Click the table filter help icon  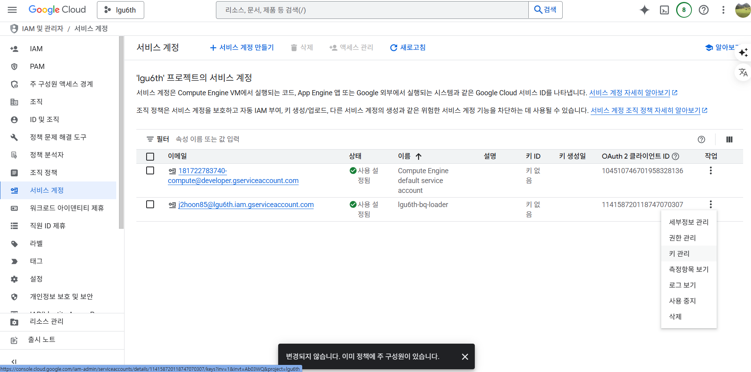701,139
